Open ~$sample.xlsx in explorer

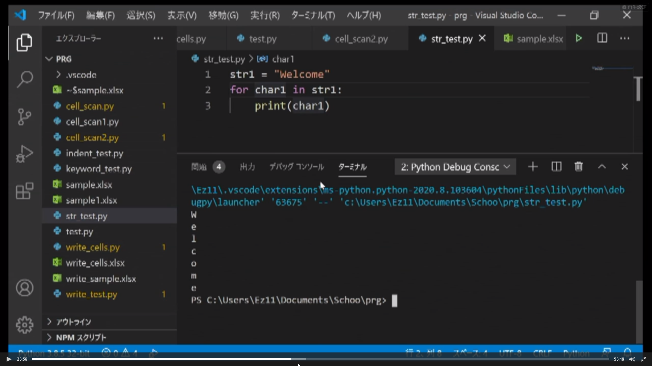coord(109,90)
